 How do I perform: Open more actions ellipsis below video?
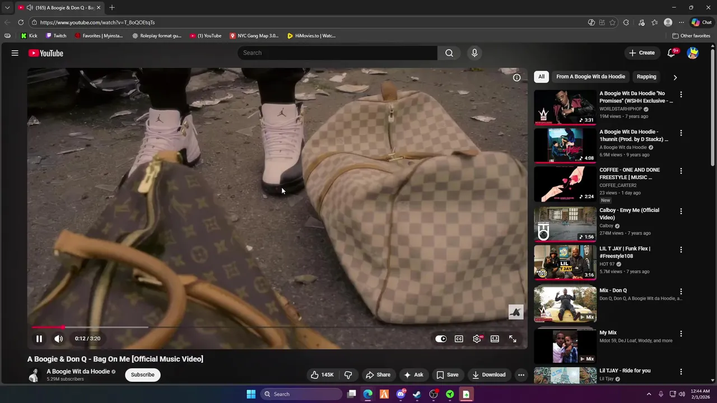click(x=521, y=375)
